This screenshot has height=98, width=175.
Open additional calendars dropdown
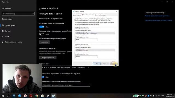66,85
